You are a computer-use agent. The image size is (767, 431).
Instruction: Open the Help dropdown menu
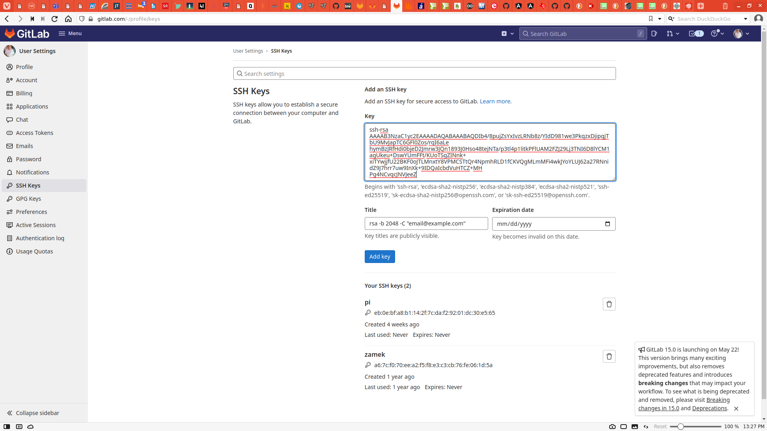(717, 34)
